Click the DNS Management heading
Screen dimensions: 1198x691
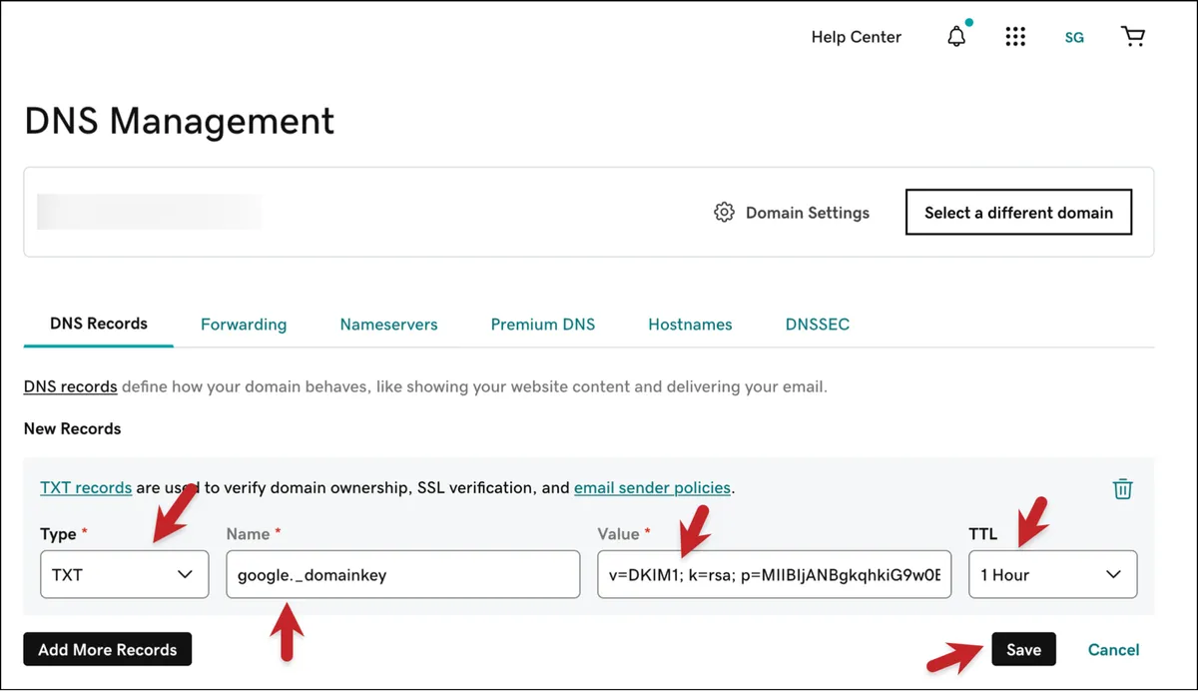tap(180, 121)
